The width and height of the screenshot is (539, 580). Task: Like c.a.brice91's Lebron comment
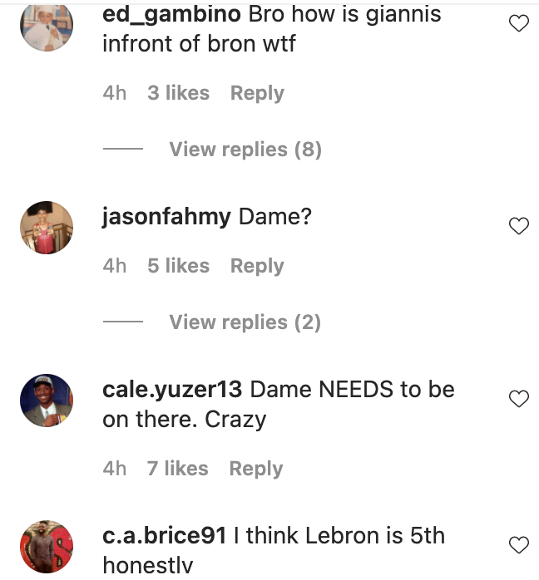[518, 545]
